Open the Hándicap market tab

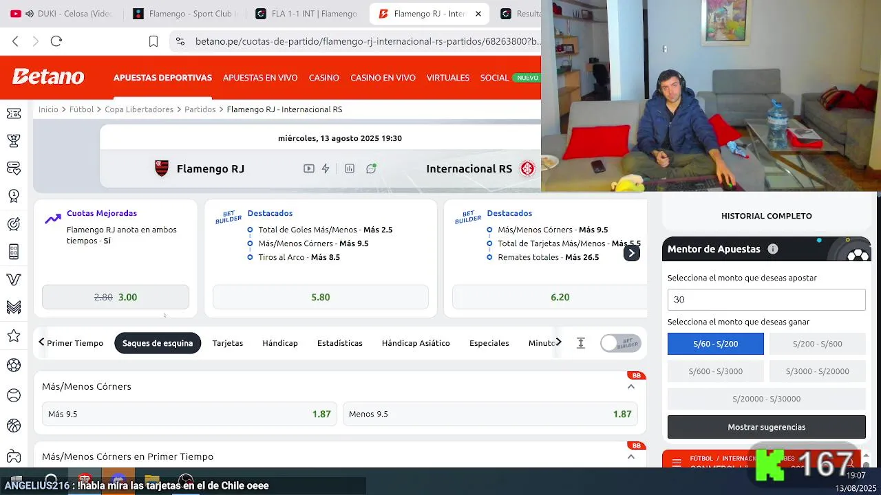pyautogui.click(x=280, y=343)
